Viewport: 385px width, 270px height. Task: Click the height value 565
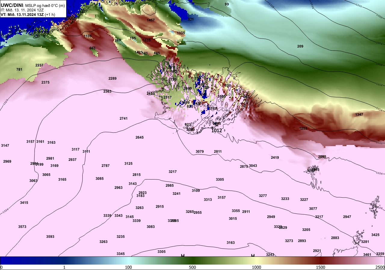click(x=92, y=48)
